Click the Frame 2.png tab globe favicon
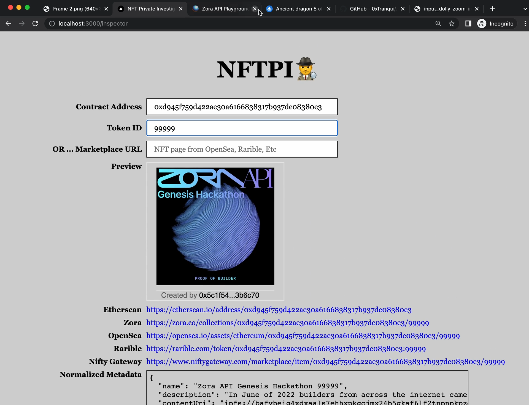This screenshot has width=529, height=405. (x=47, y=9)
